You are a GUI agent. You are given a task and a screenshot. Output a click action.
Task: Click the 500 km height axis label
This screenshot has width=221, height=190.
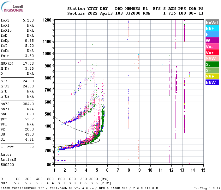point(48,114)
